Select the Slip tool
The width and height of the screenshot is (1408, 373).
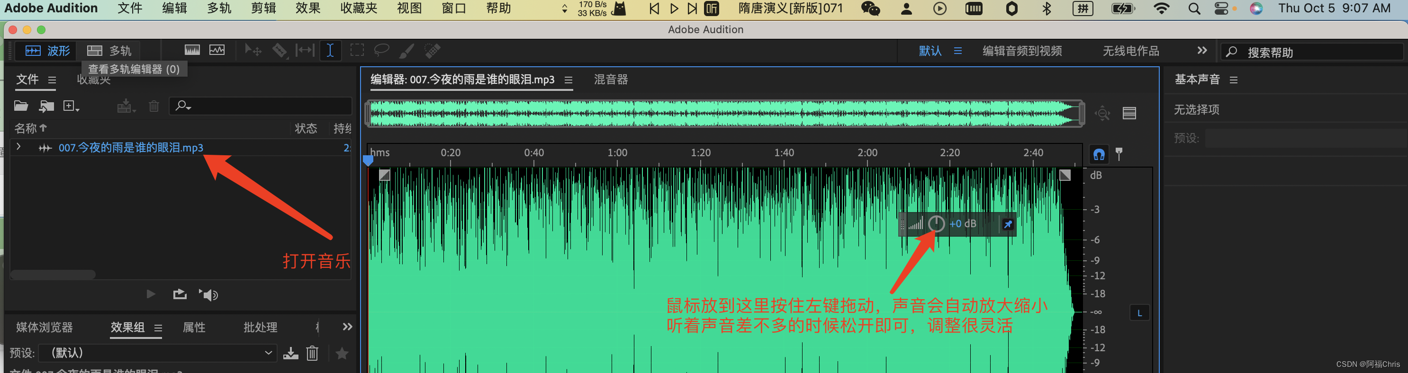coord(305,51)
